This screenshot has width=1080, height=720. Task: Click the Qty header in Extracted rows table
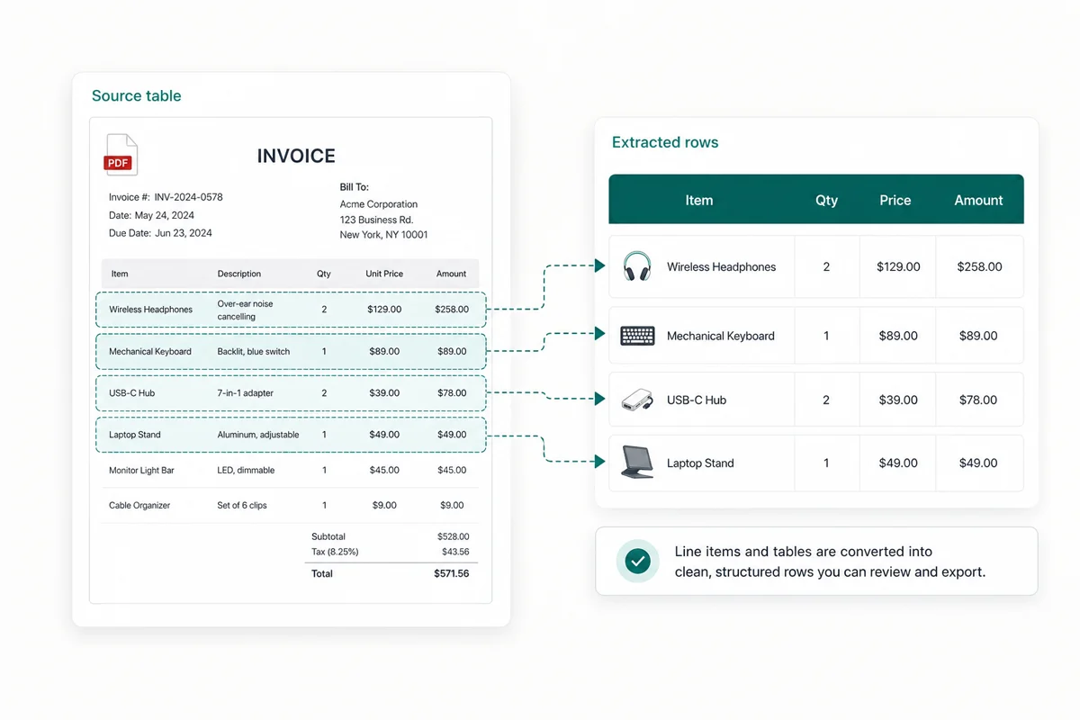point(826,201)
